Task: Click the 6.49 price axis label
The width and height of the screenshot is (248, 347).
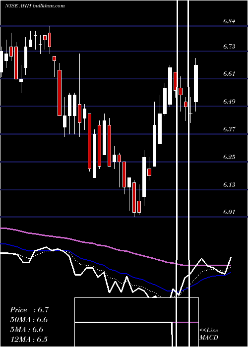Action: click(229, 102)
